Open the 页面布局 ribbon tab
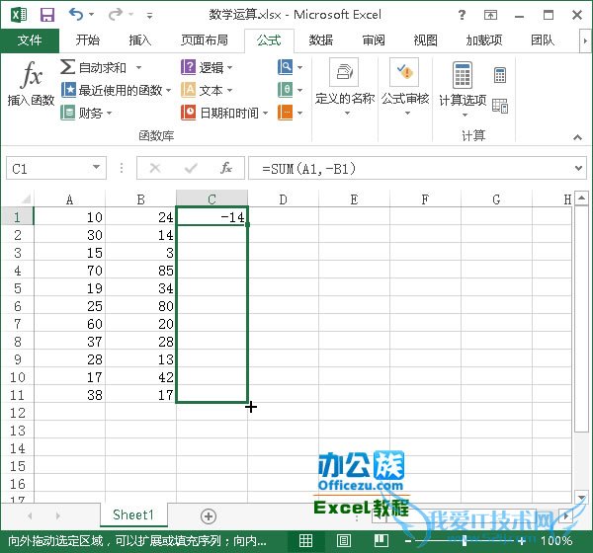 click(x=204, y=40)
